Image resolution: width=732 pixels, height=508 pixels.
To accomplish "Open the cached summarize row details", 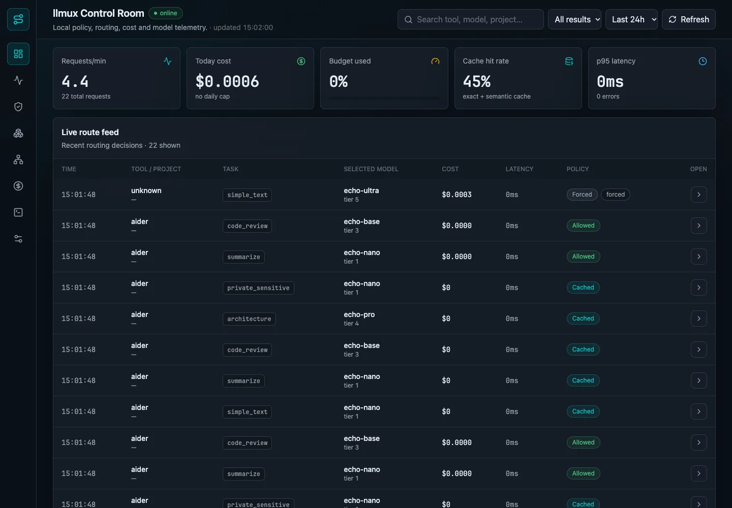I will point(698,380).
